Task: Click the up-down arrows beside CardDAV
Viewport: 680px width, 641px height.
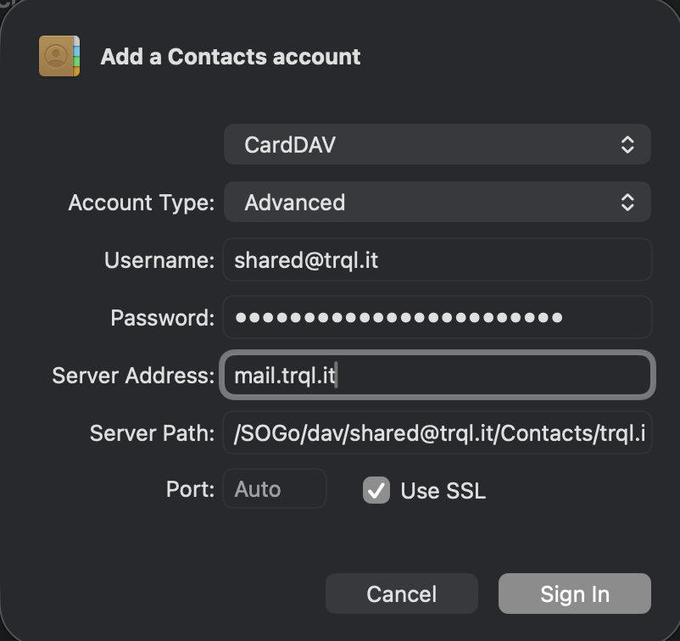Action: pyautogui.click(x=627, y=144)
